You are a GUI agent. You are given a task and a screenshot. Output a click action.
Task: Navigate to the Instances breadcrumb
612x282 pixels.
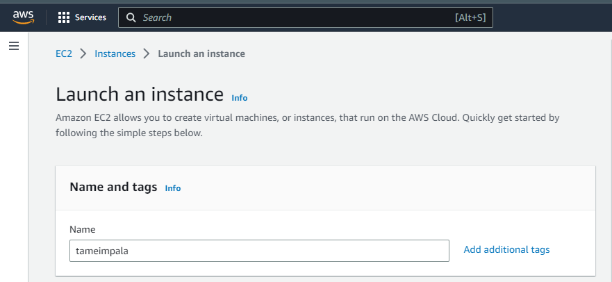coord(115,53)
